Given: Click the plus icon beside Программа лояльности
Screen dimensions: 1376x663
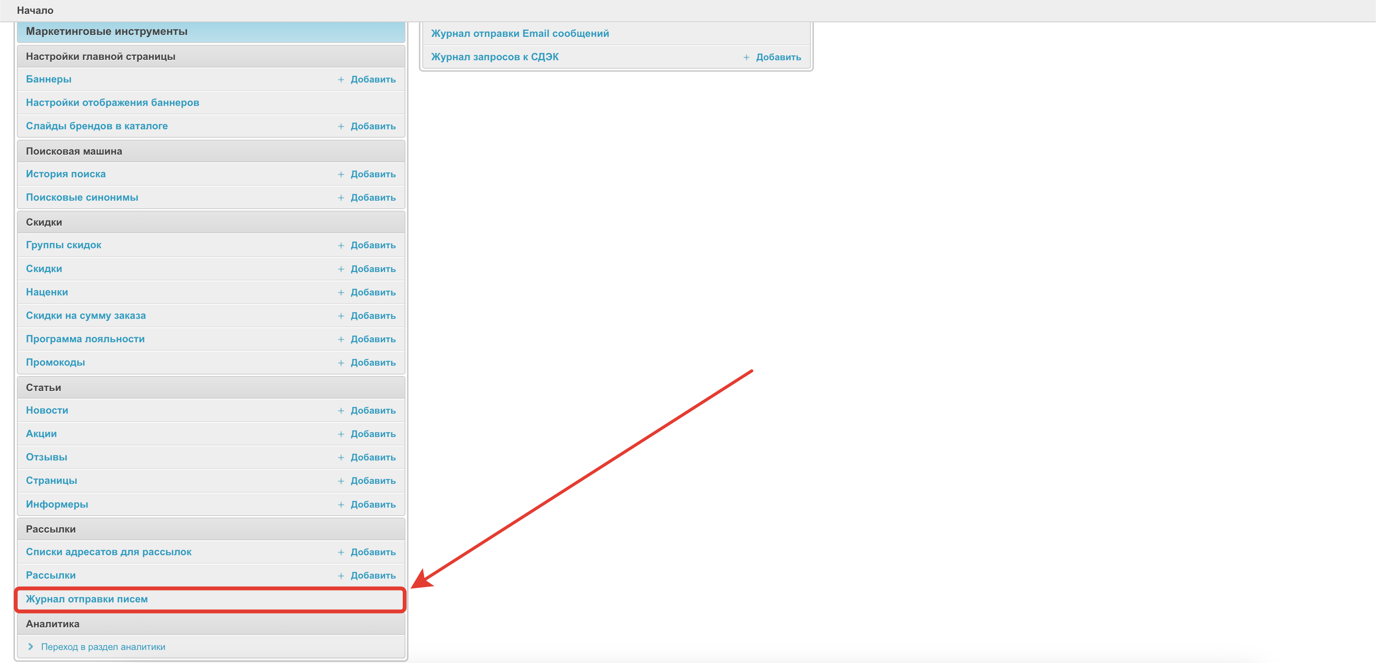Looking at the screenshot, I should pos(341,340).
